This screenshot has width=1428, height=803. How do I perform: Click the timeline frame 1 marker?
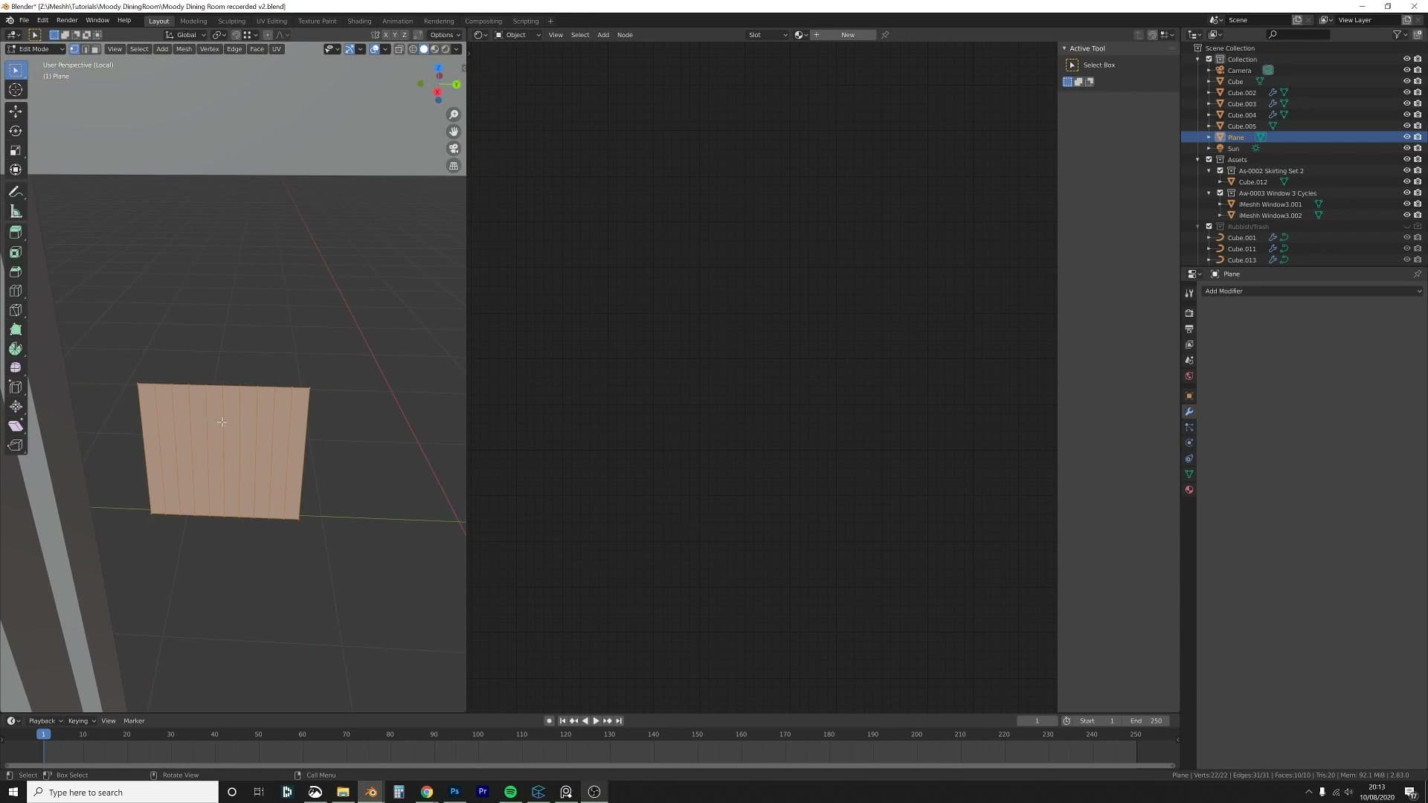[x=43, y=735]
